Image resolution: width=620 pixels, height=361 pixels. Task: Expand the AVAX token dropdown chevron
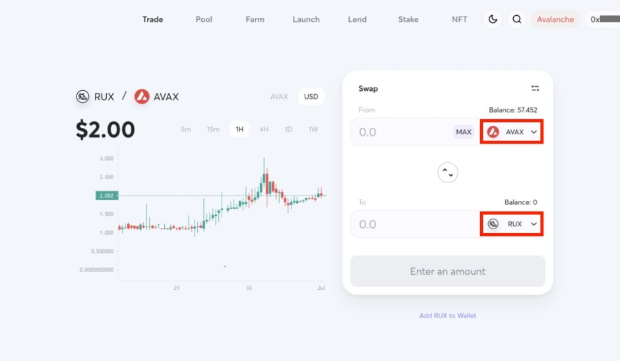click(x=534, y=132)
